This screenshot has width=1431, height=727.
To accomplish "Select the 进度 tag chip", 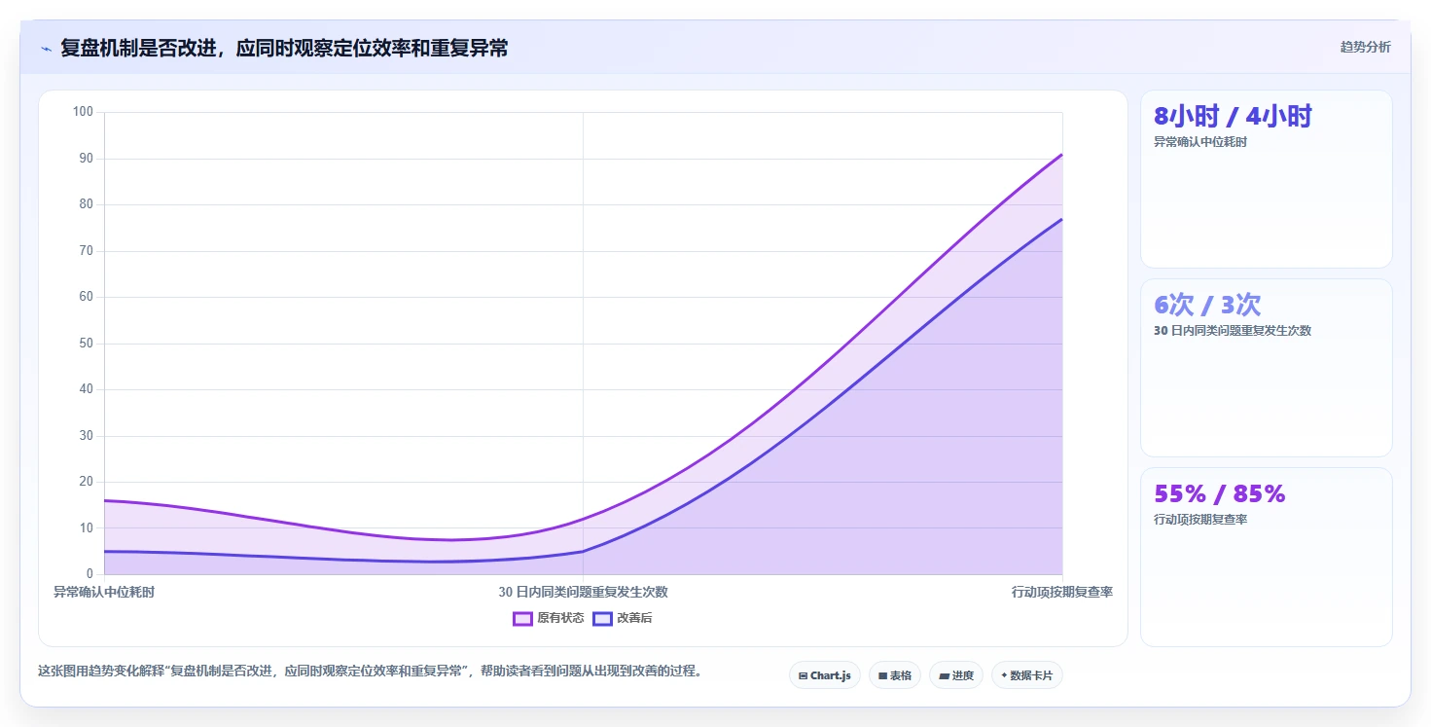I will pyautogui.click(x=956, y=675).
